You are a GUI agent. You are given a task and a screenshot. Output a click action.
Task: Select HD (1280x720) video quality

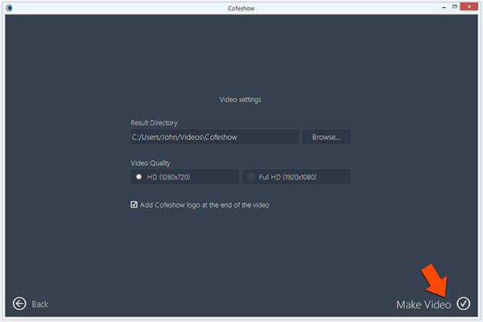[x=184, y=177]
